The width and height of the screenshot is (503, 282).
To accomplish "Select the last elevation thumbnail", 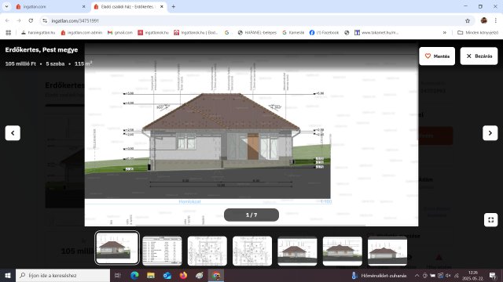I will point(387,251).
